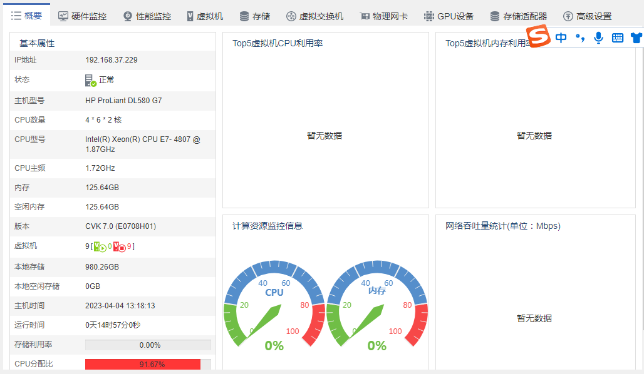Open the 虚拟机 tab
This screenshot has width=644, height=374.
[x=204, y=16]
